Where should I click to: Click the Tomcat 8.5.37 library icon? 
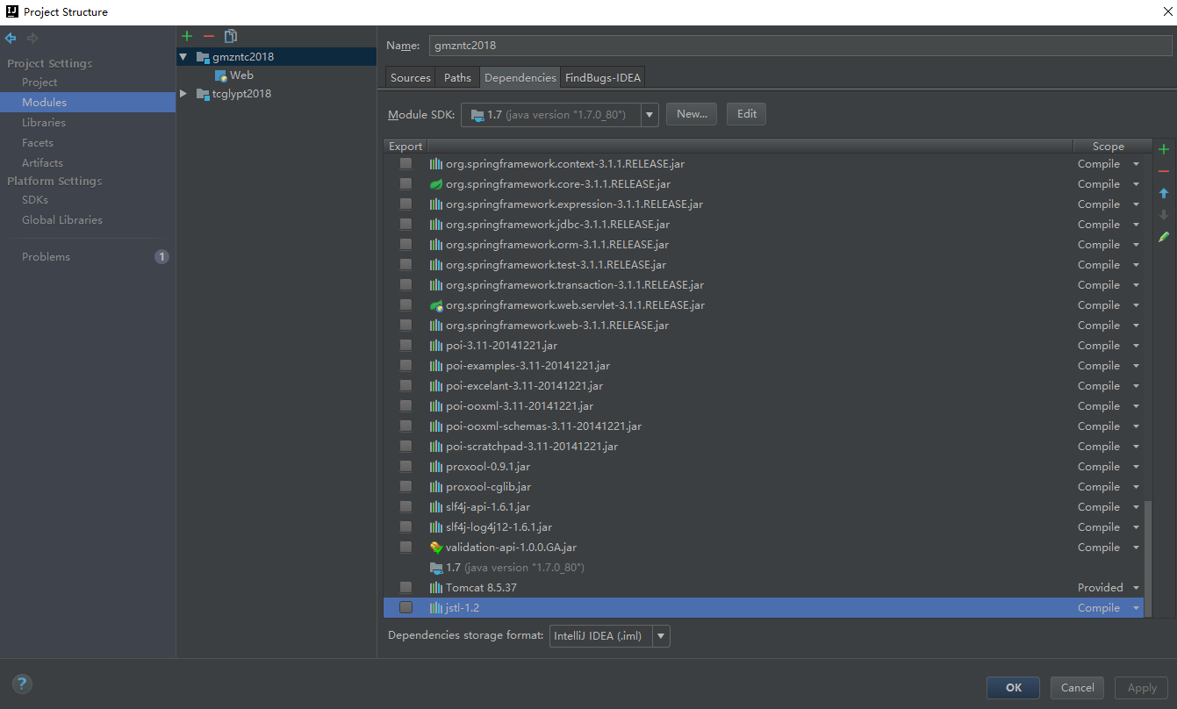click(x=436, y=588)
